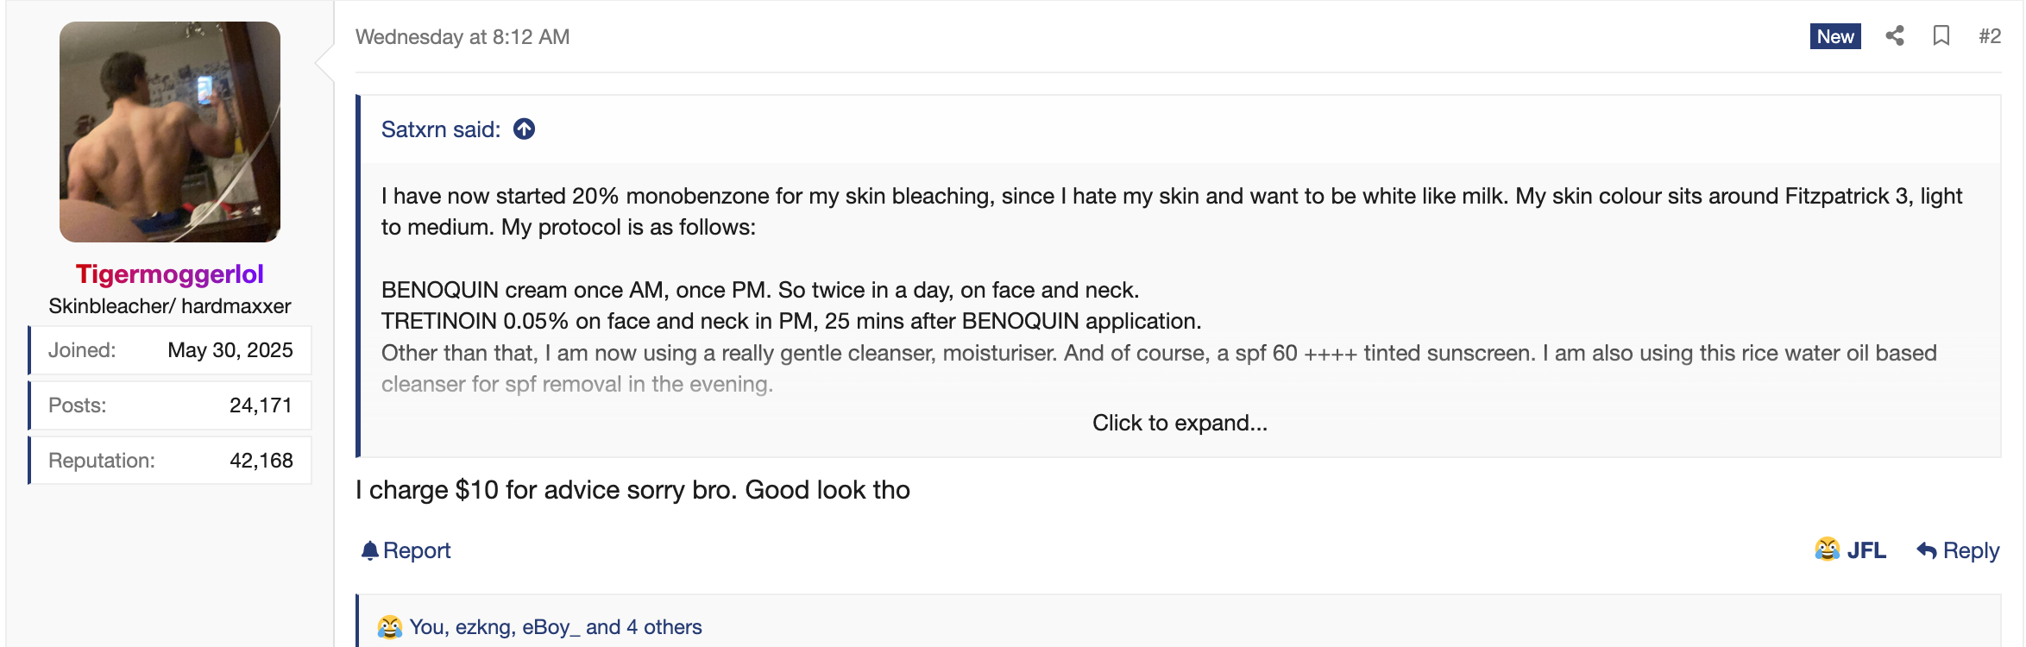Click the Report bell icon
The width and height of the screenshot is (2026, 647).
point(370,550)
